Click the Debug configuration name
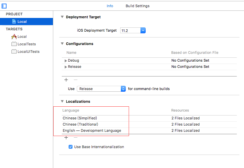This screenshot has width=244, height=168. (x=73, y=60)
